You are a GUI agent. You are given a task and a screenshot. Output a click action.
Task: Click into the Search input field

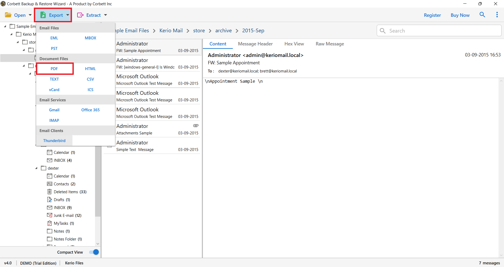439,31
